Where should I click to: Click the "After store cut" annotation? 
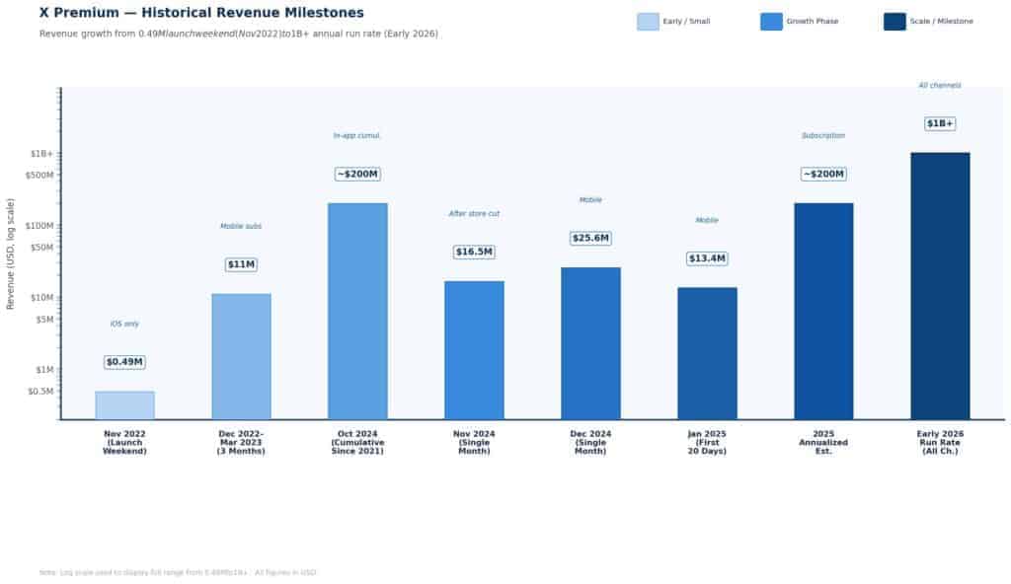click(474, 214)
